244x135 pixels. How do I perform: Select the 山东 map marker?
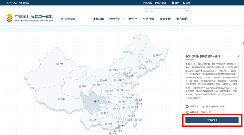click(x=126, y=83)
